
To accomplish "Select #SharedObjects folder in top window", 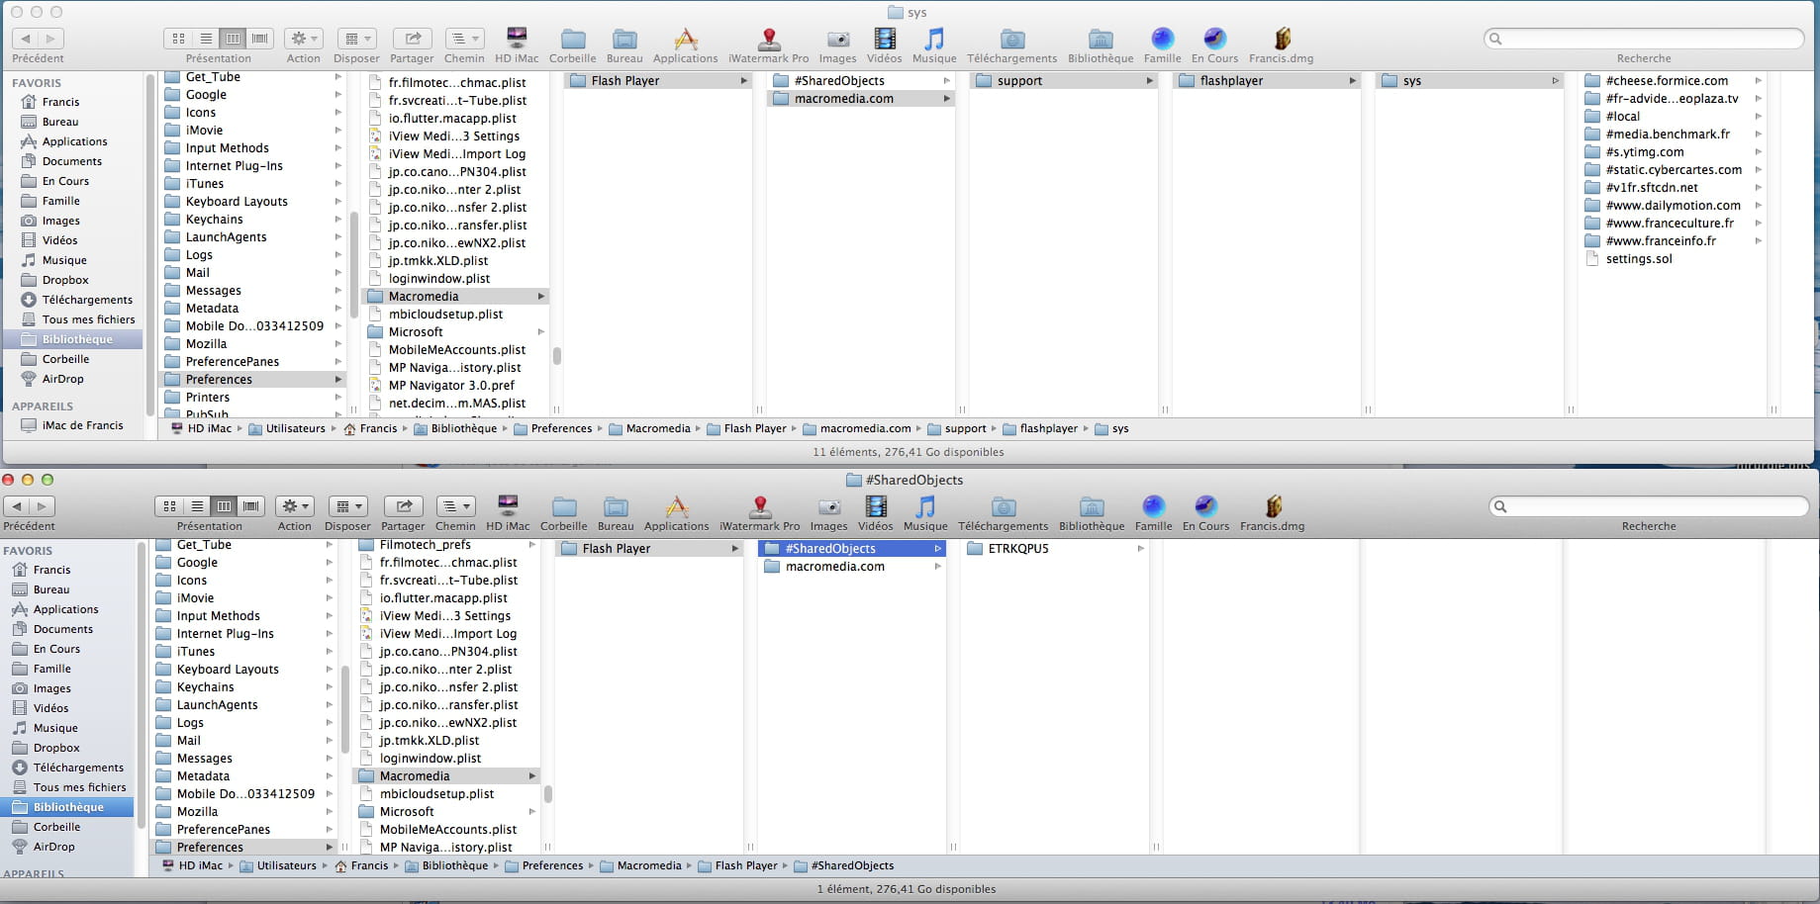I will click(x=839, y=81).
